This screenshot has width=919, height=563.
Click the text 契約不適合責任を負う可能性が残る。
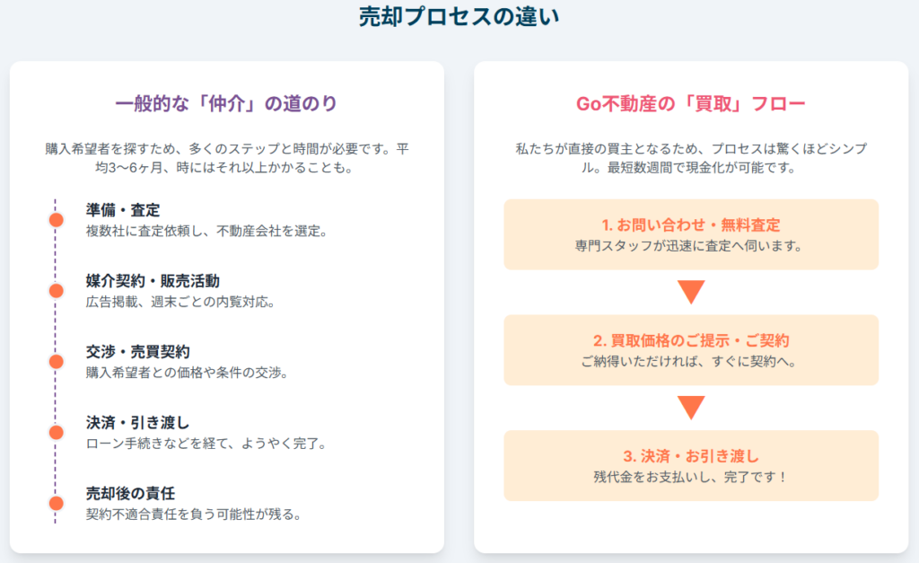click(x=194, y=515)
